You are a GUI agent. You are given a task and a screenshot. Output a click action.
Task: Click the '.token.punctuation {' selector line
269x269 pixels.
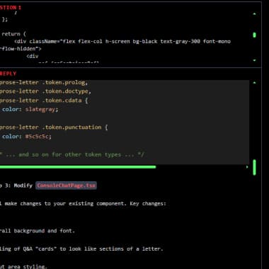point(54,127)
